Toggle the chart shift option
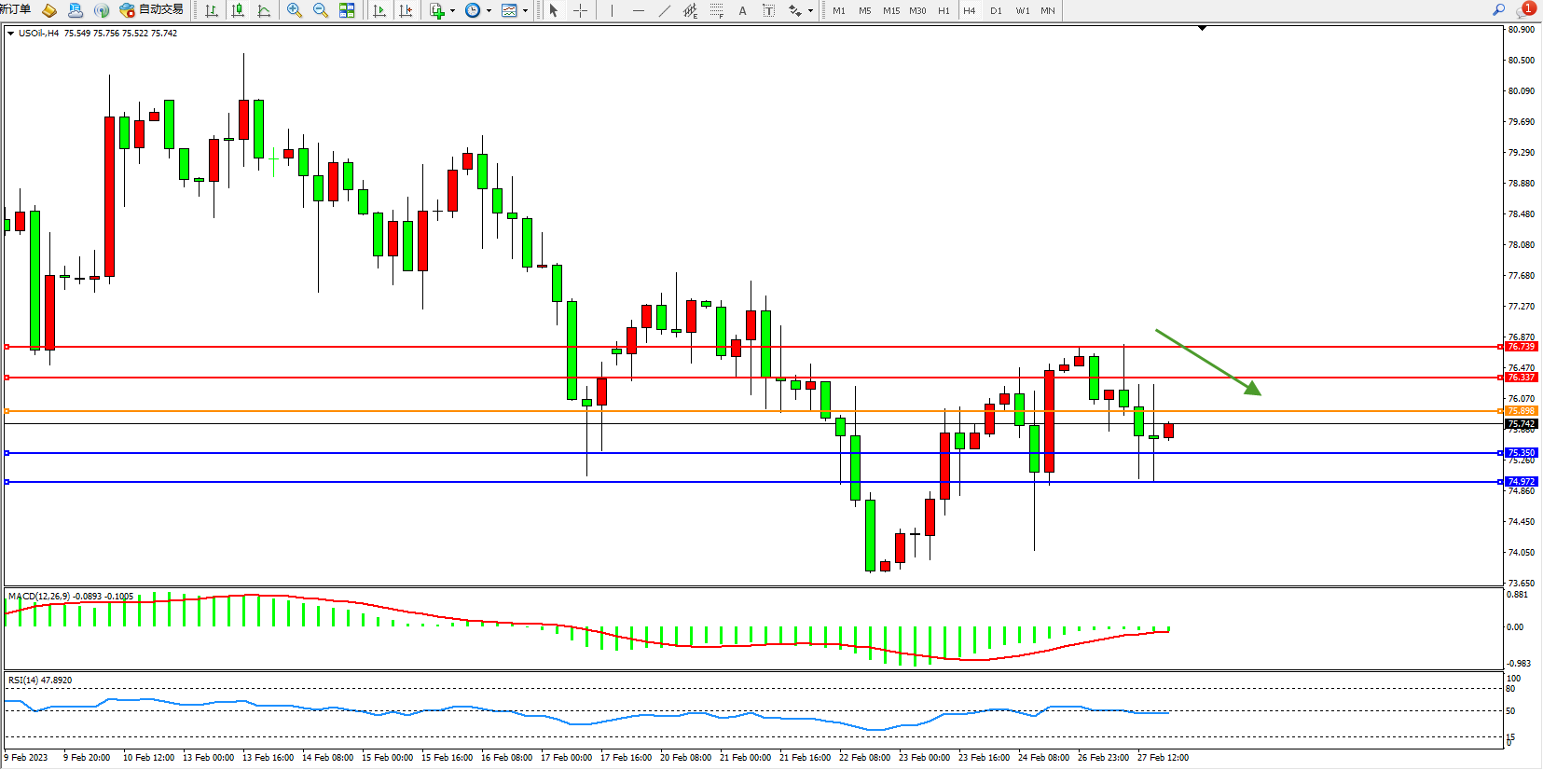Viewport: 1543px width, 770px height. point(406,10)
